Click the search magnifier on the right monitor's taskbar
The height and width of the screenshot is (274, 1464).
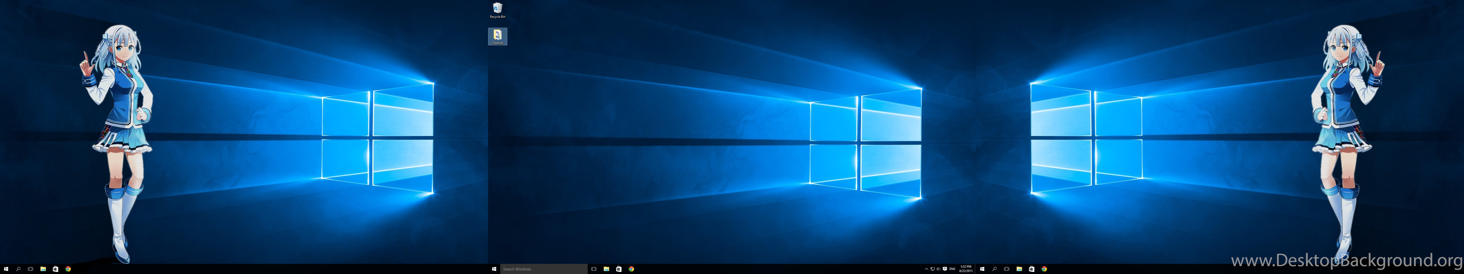(x=995, y=269)
